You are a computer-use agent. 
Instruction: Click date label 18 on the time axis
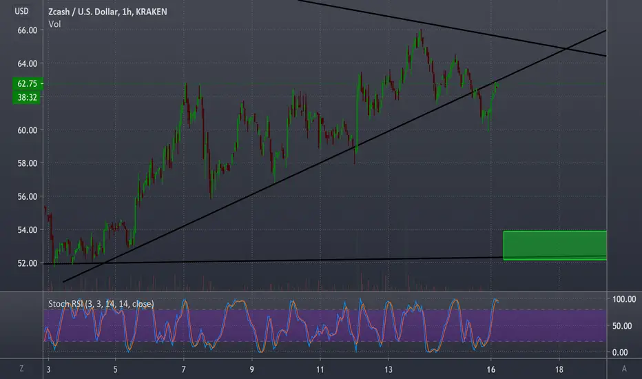(x=559, y=369)
